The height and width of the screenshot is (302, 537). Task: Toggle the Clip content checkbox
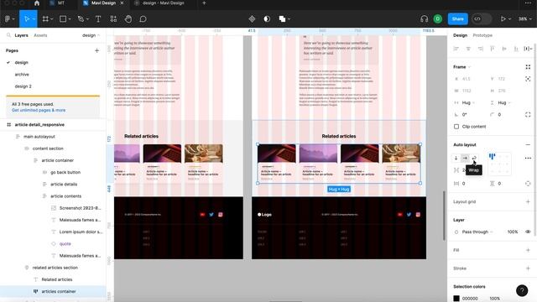tap(456, 127)
